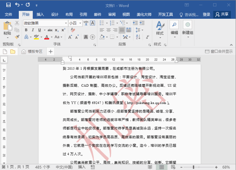The height and width of the screenshot is (170, 236).
Task: Decrease paragraph indent
Action: click(x=135, y=23)
